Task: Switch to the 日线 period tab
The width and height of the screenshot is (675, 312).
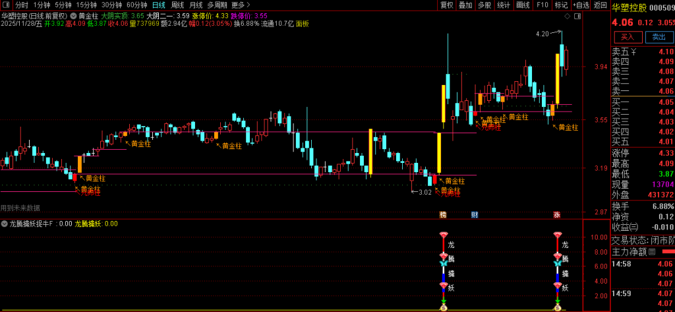Action: click(x=159, y=5)
